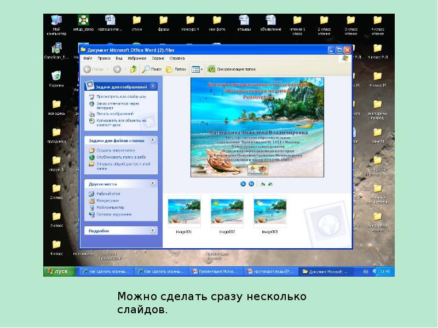438x328 pixels.
Task: Open 'Мой компьютер' link under Другие места
Action: click(110, 208)
